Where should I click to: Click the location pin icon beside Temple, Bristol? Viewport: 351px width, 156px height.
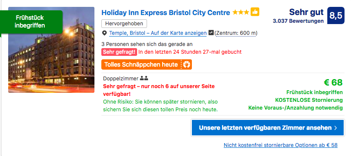(104, 33)
